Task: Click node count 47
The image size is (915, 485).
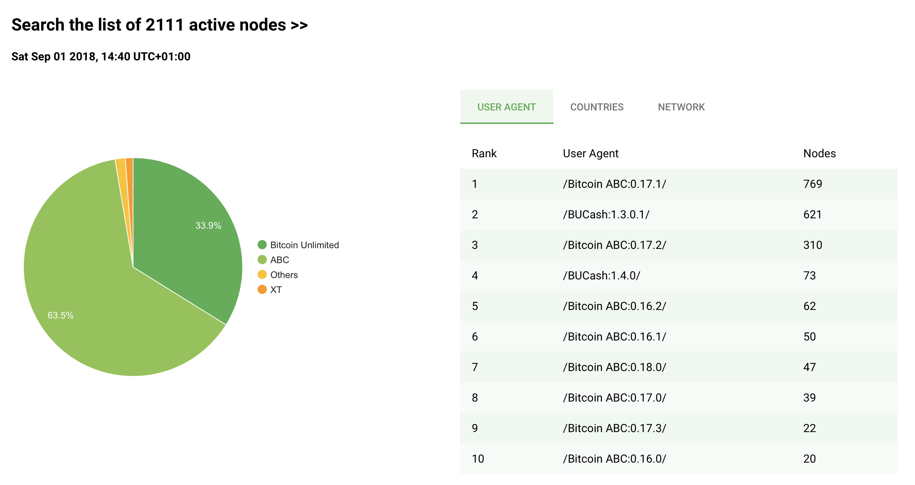Action: point(809,367)
